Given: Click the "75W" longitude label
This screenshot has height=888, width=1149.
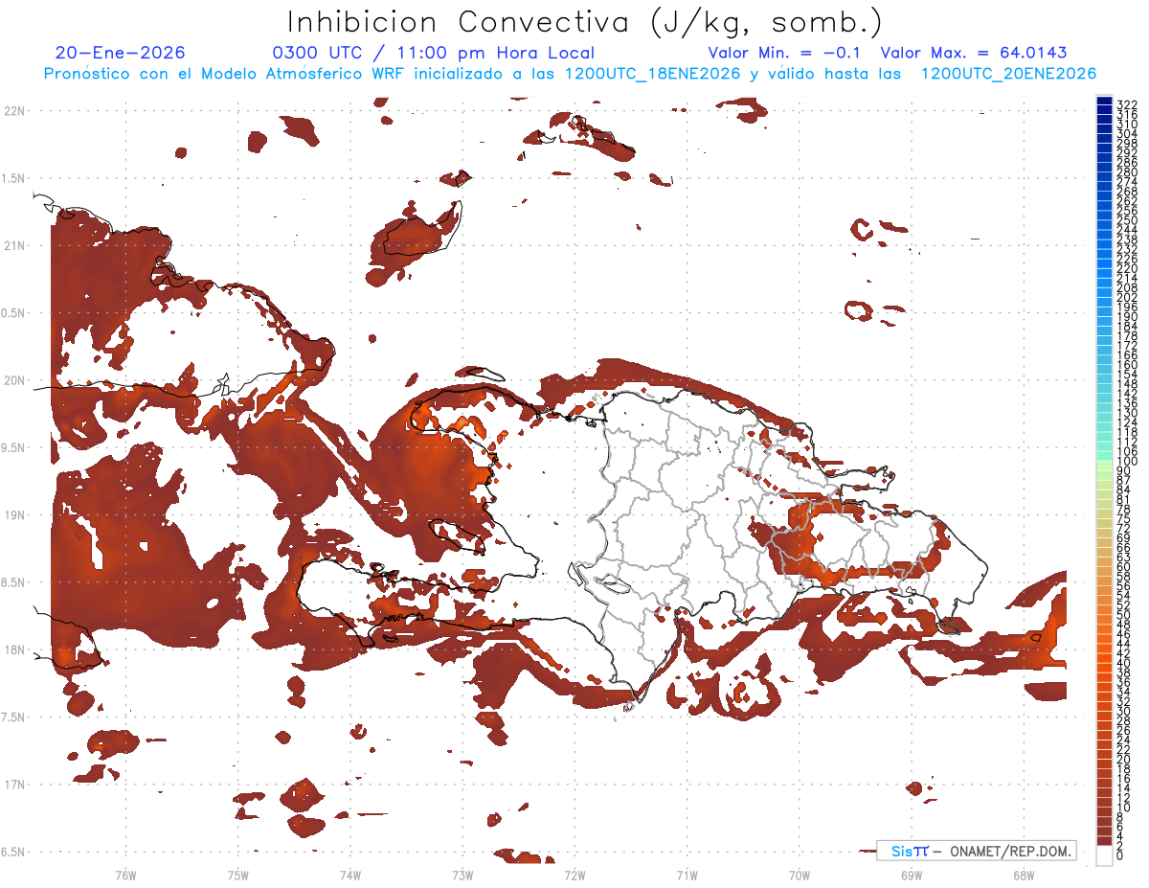Looking at the screenshot, I should (x=237, y=874).
